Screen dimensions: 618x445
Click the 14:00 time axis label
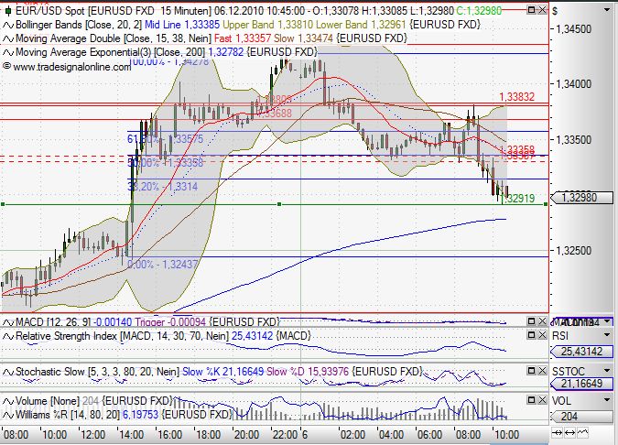(x=131, y=435)
